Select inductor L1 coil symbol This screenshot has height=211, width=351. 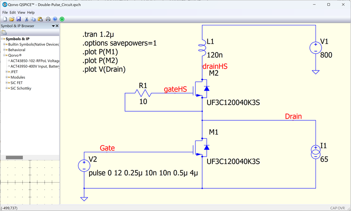tap(202, 48)
